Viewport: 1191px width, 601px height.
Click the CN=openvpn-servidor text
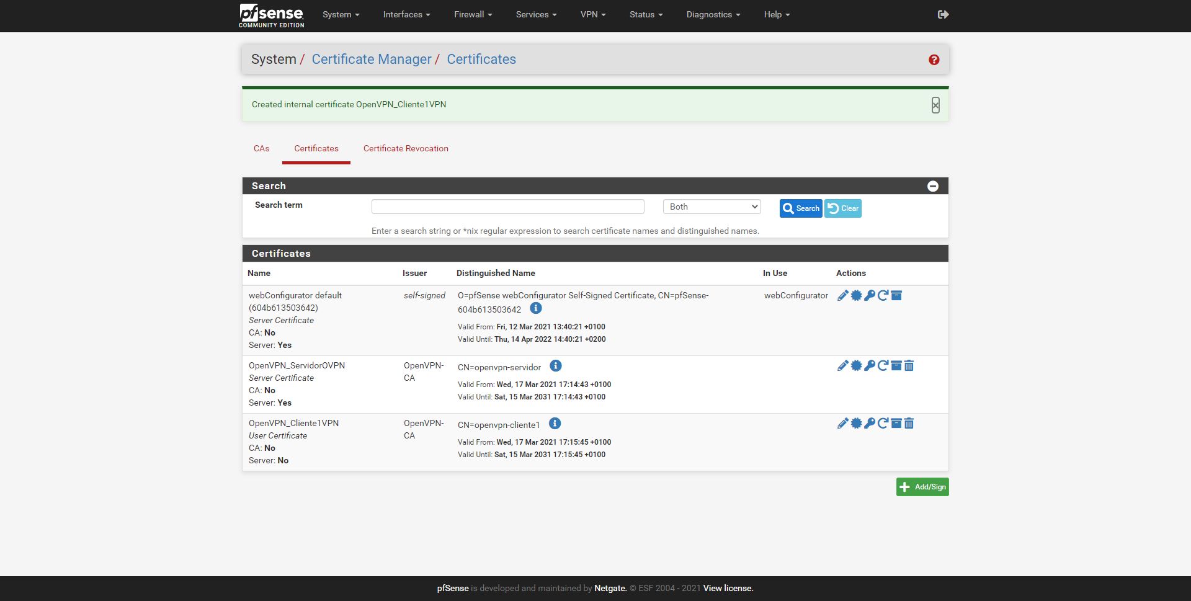pyautogui.click(x=499, y=367)
